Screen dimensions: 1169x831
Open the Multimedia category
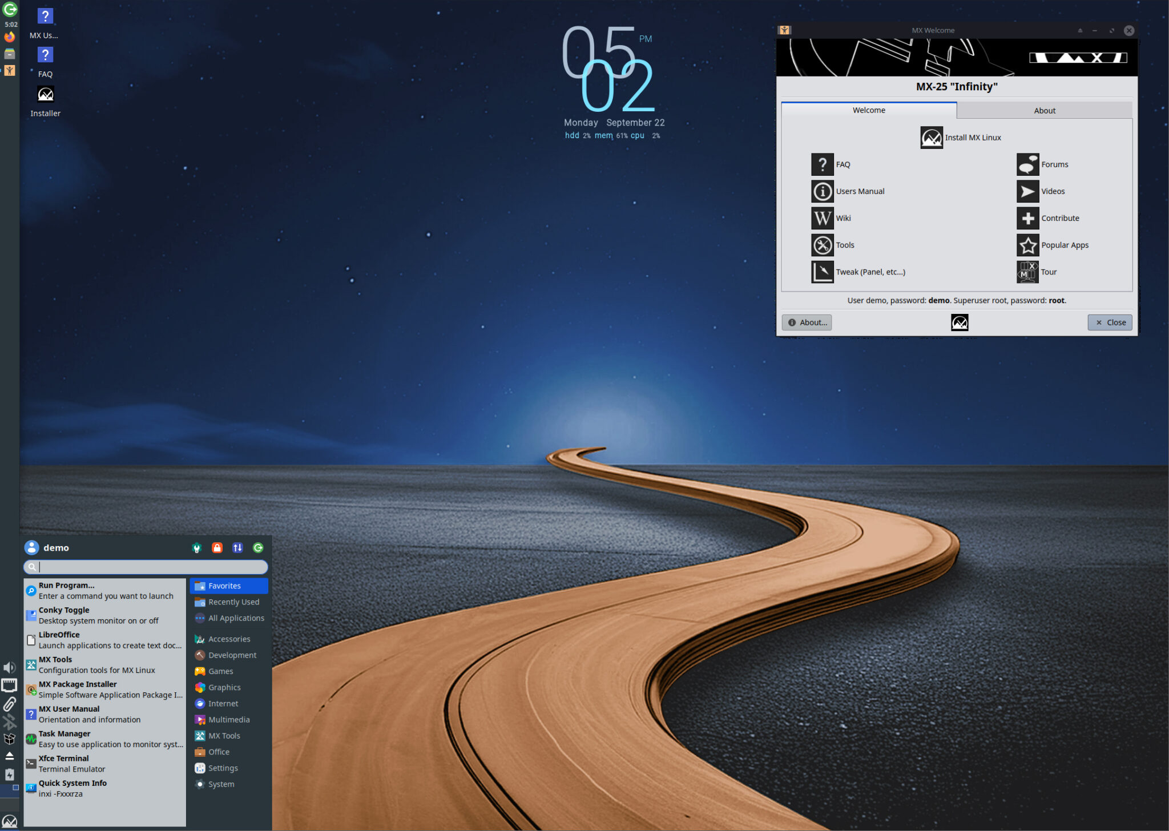[229, 719]
